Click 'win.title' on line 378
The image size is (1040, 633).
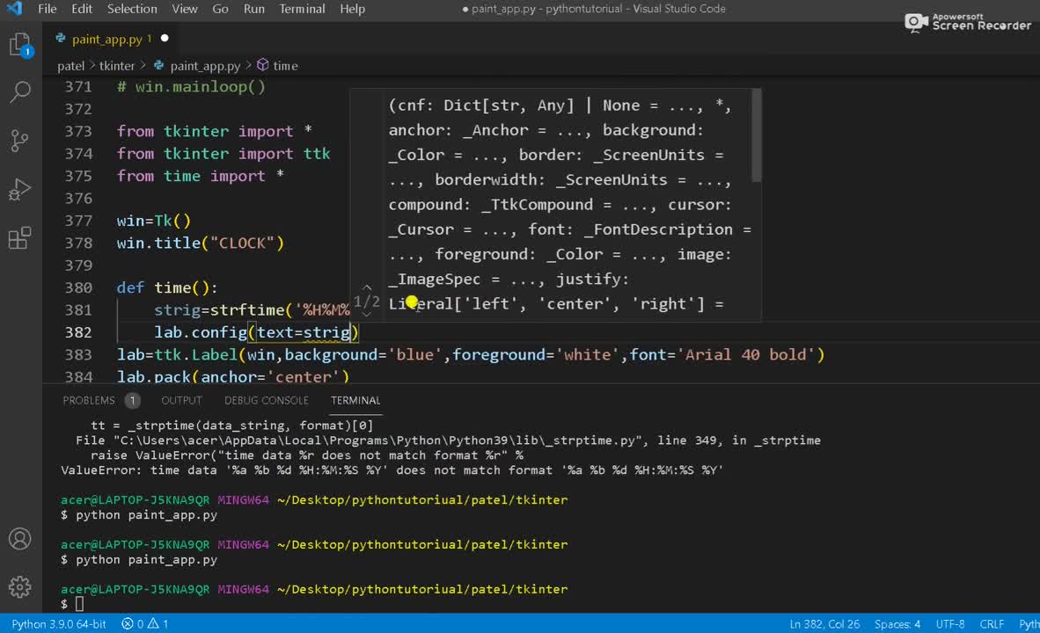[158, 243]
